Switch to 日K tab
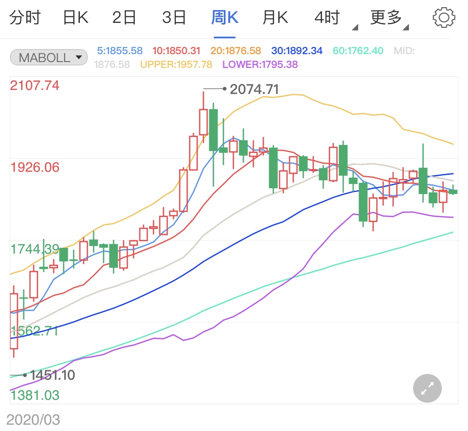Viewport: 468px width, 431px height. [x=76, y=17]
